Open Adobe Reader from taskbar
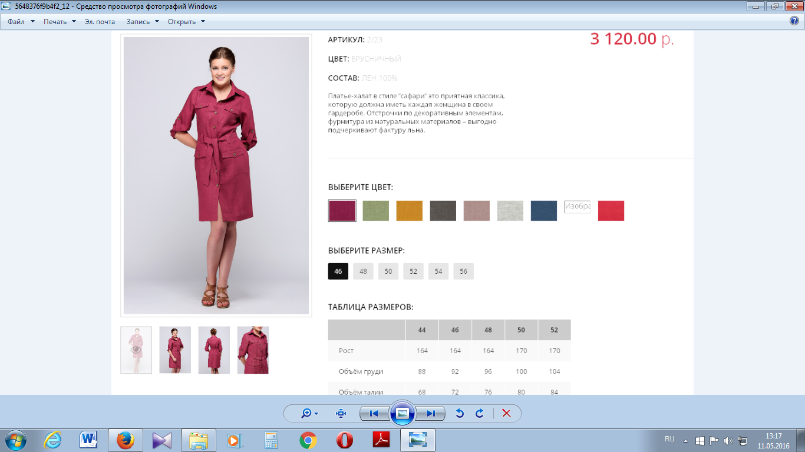The height and width of the screenshot is (452, 805). (381, 440)
